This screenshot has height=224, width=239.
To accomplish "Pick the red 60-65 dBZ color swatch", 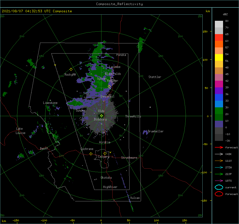I will click(219, 38).
